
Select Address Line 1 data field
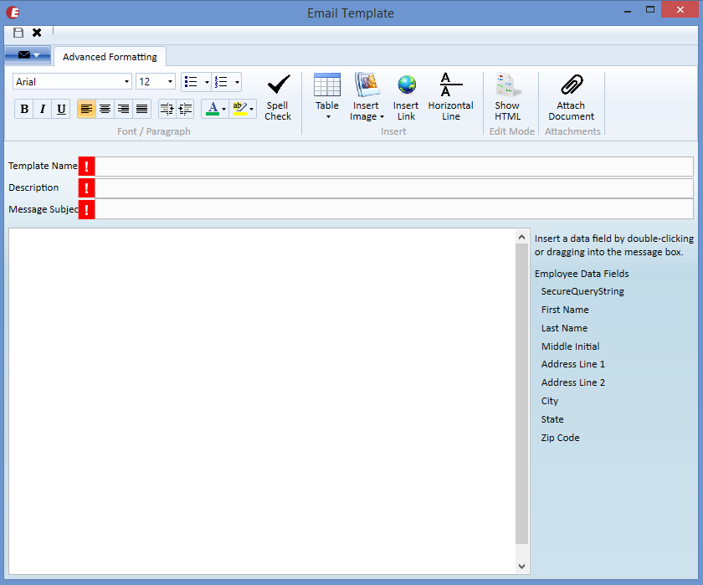click(x=573, y=364)
